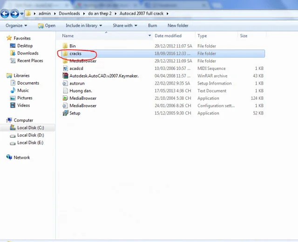298x242 pixels.
Task: Go forward with the Forward arrow button
Action: click(x=14, y=13)
